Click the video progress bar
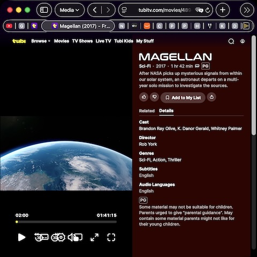The width and height of the screenshot is (257, 257). pyautogui.click(x=66, y=222)
